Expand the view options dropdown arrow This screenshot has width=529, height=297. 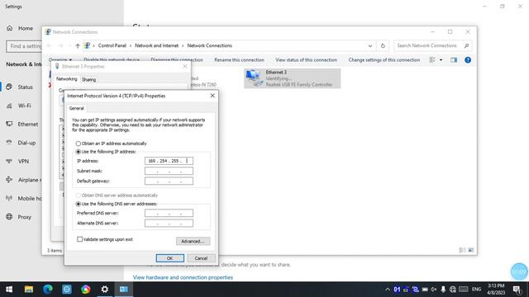441,60
